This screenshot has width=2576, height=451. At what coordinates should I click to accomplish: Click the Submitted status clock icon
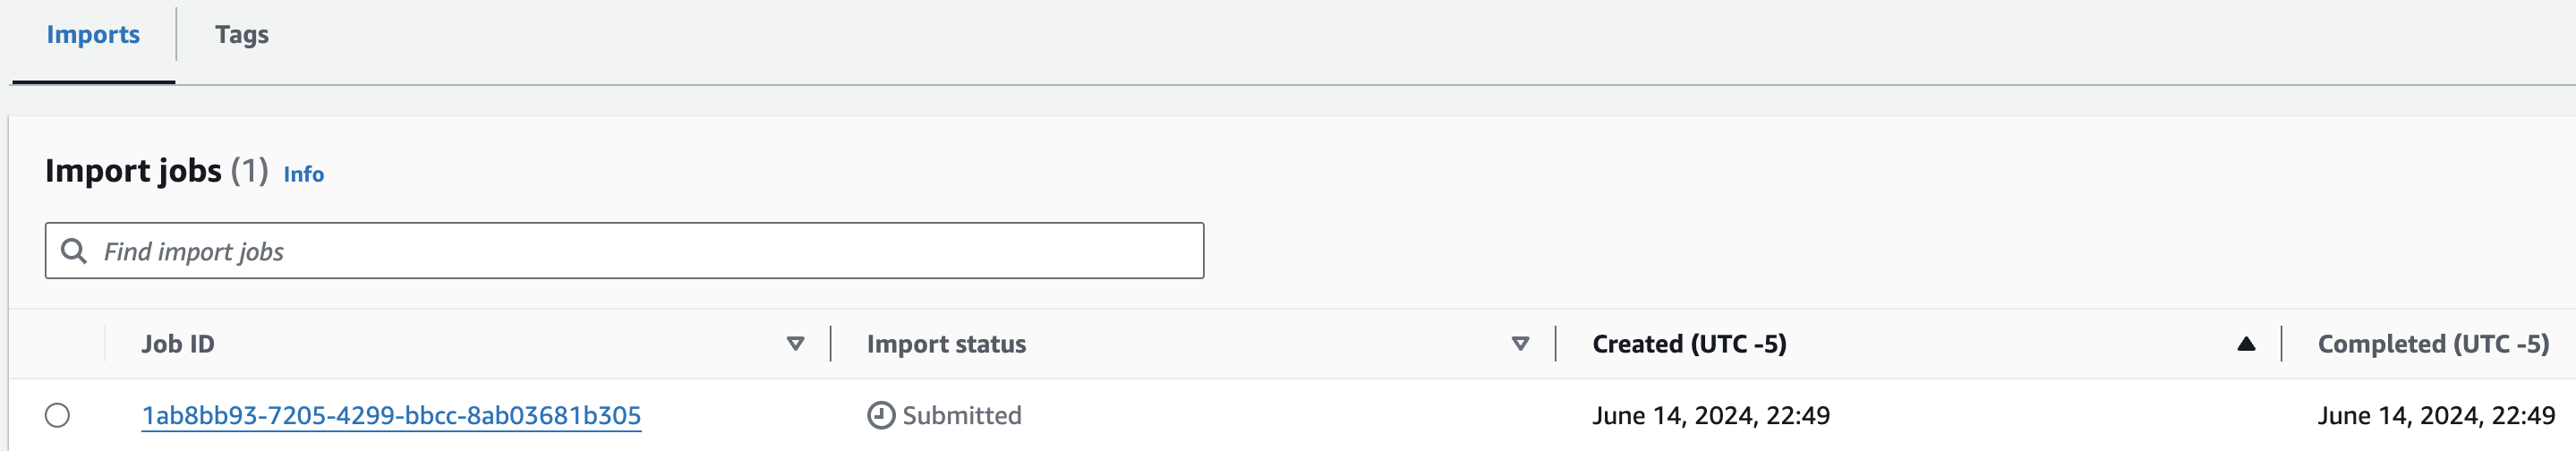point(881,415)
